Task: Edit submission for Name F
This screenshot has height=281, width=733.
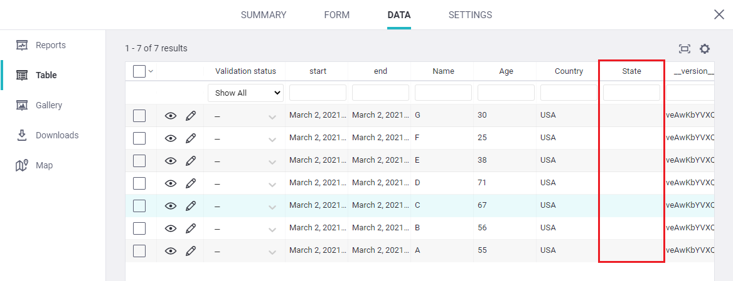Action: (x=191, y=138)
